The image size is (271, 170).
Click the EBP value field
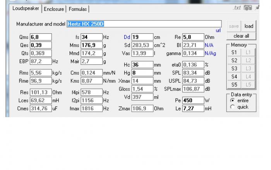41,61
